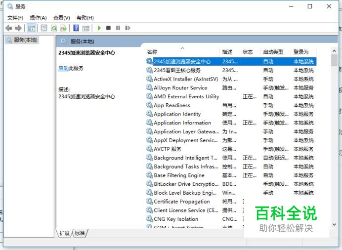Click the vertical scrollbar thumb
The image size is (342, 250).
point(334,60)
